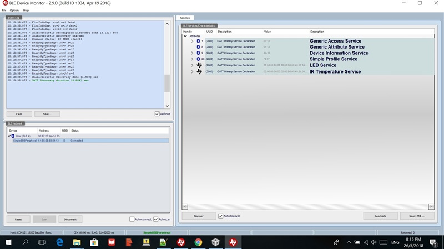Open Microsoft Store from taskbar

coord(94,242)
